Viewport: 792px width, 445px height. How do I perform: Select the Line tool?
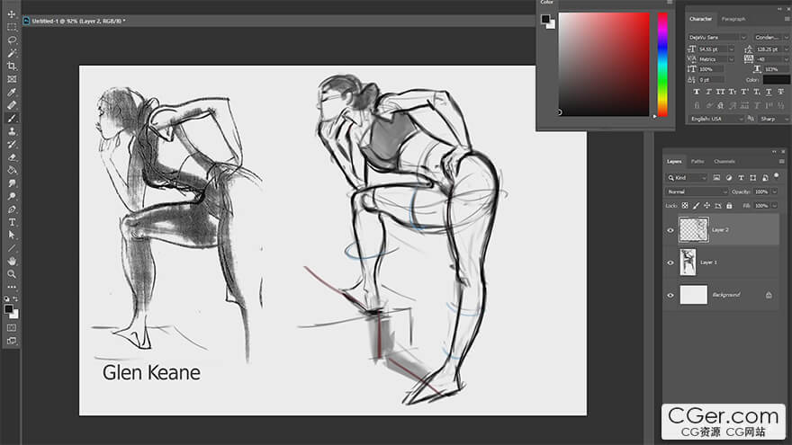[12, 248]
